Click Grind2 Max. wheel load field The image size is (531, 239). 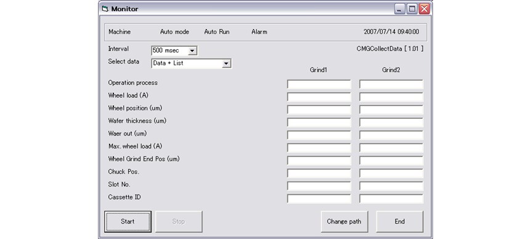pyautogui.click(x=391, y=148)
